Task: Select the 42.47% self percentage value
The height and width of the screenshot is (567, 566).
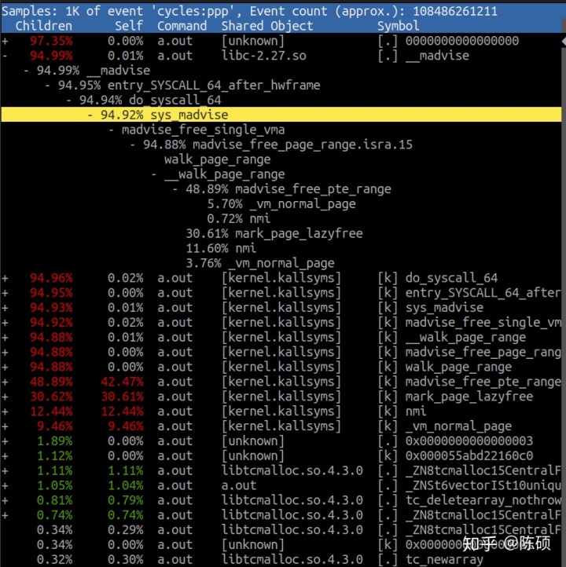Action: coord(122,382)
